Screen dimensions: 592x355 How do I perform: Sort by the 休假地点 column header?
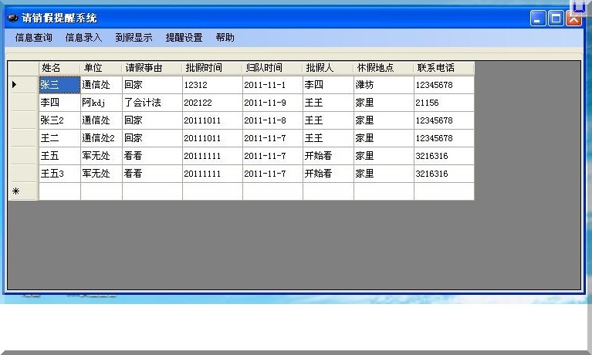click(384, 68)
